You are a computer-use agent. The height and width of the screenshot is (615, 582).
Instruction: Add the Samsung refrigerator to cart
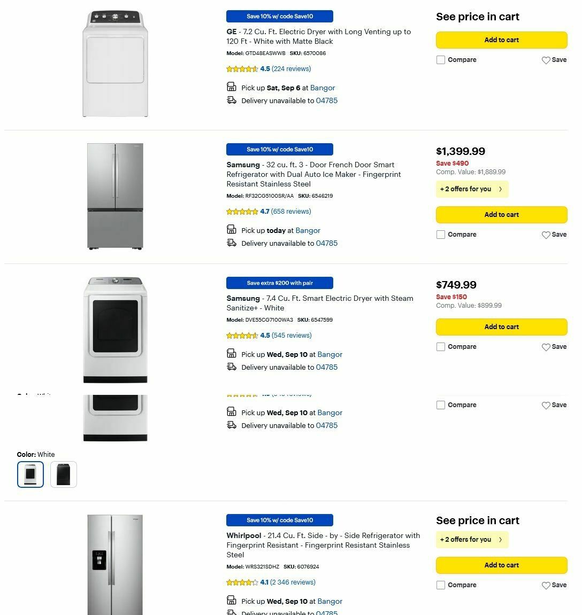501,215
